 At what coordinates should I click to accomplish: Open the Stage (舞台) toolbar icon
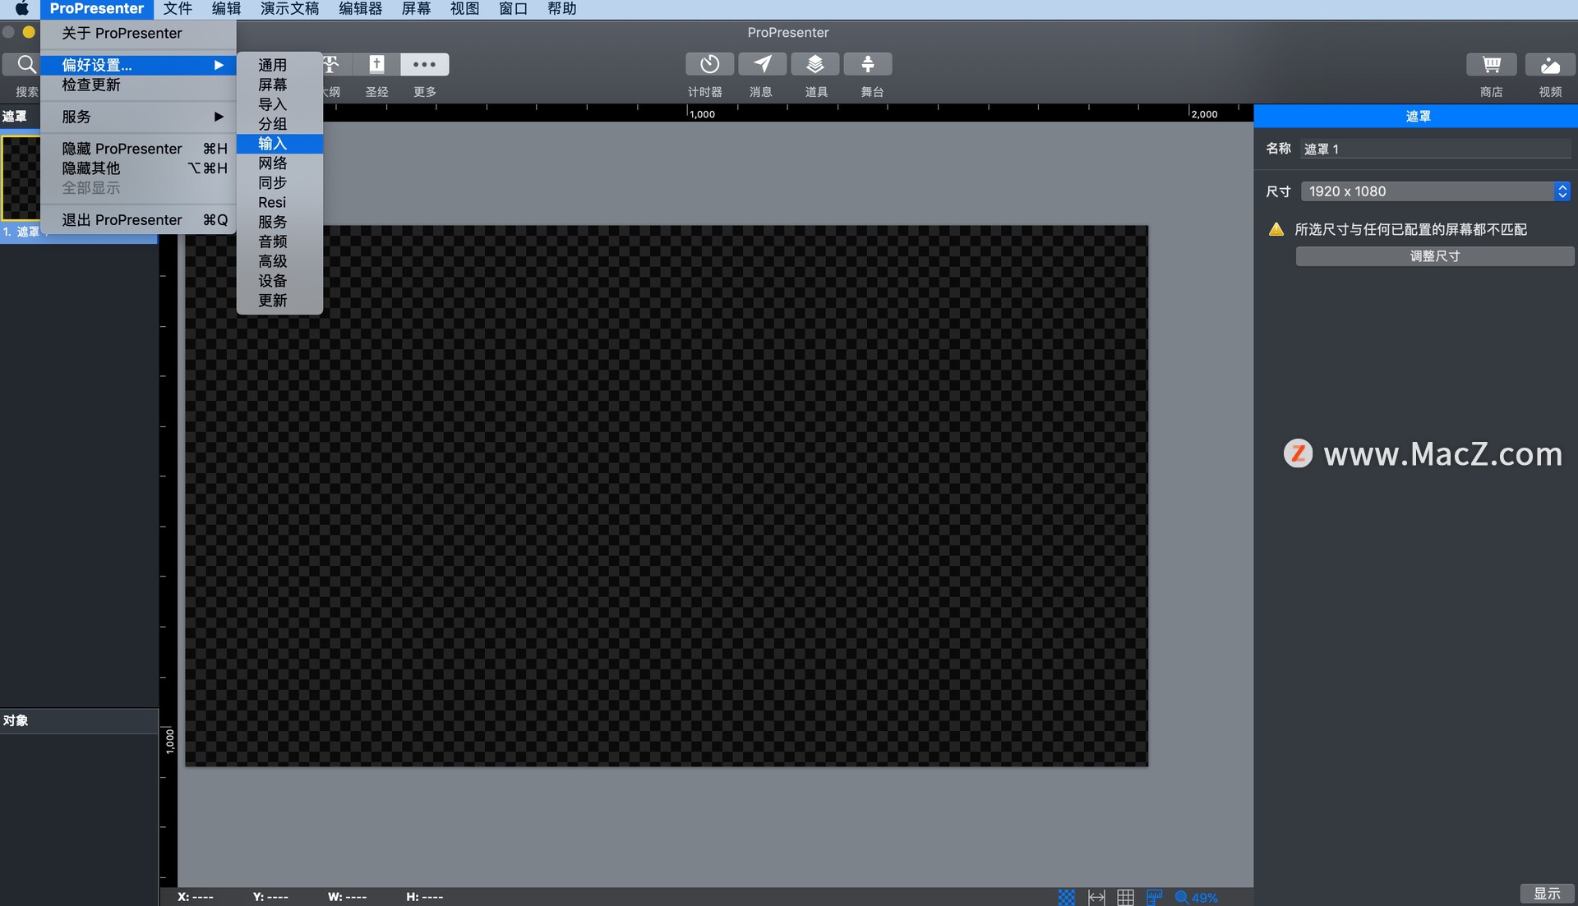pos(867,64)
